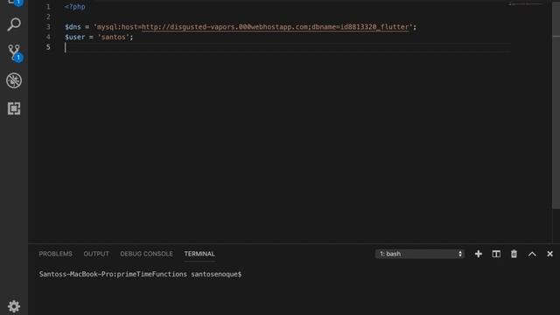Close the terminal panel
Image resolution: width=560 pixels, height=315 pixels.
point(550,254)
